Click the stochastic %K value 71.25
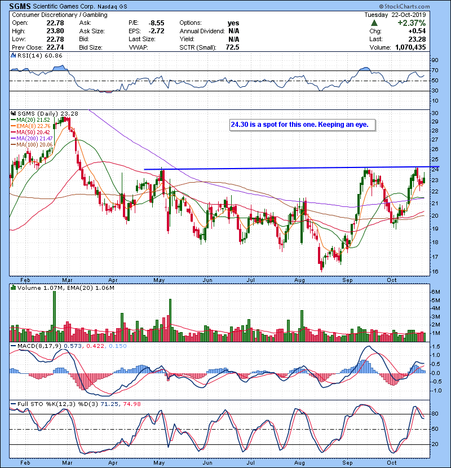 [109, 404]
